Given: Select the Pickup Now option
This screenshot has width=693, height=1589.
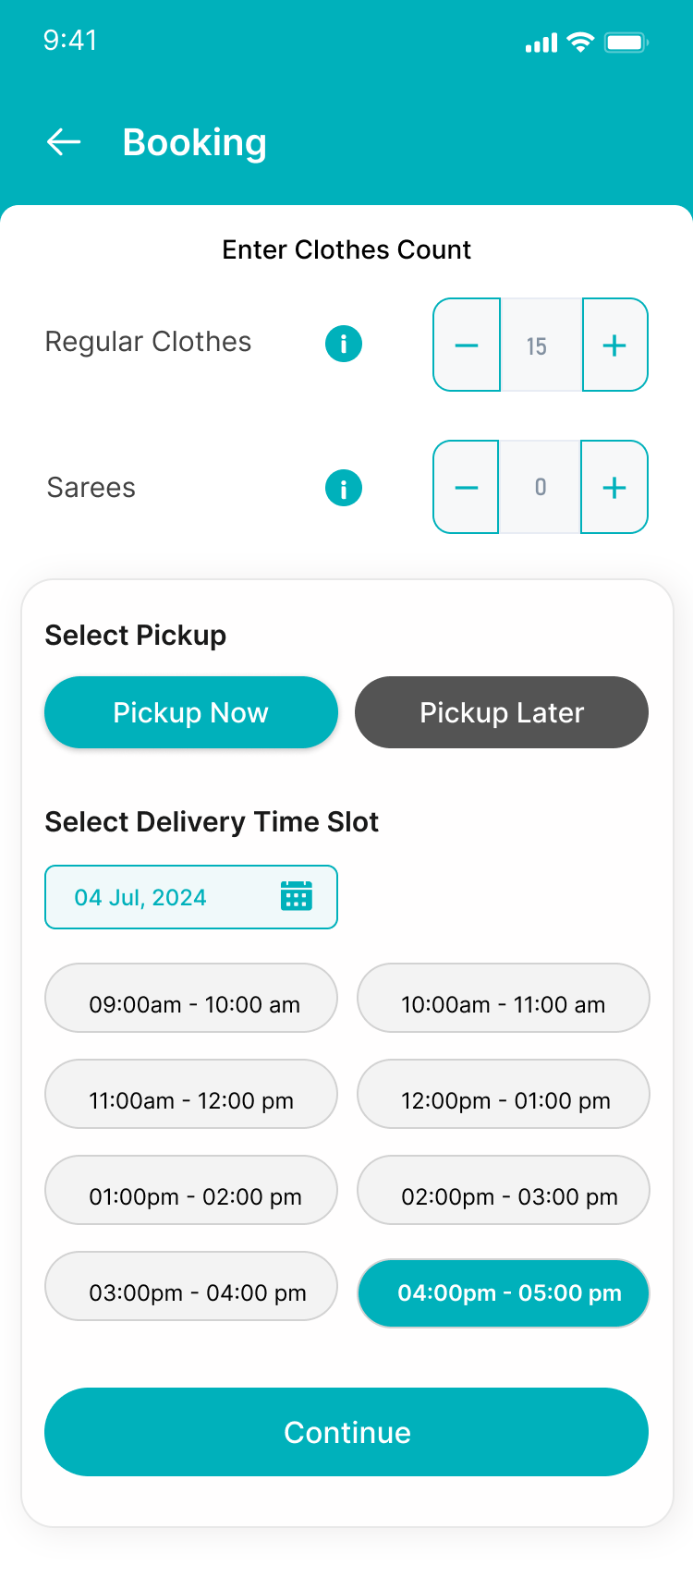Looking at the screenshot, I should point(191,712).
